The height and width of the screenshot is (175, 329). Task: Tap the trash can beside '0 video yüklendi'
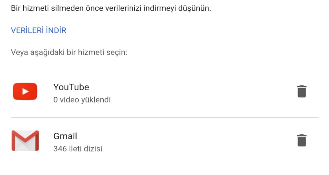[302, 91]
